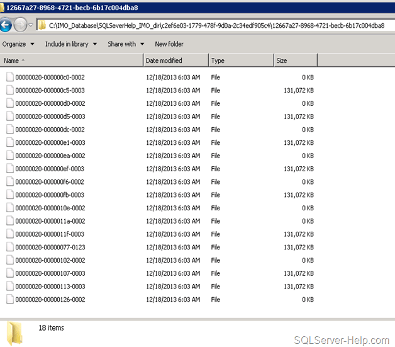Click file icon of 00000020-000000fb-0003
The image size is (395, 347).
click(x=9, y=195)
